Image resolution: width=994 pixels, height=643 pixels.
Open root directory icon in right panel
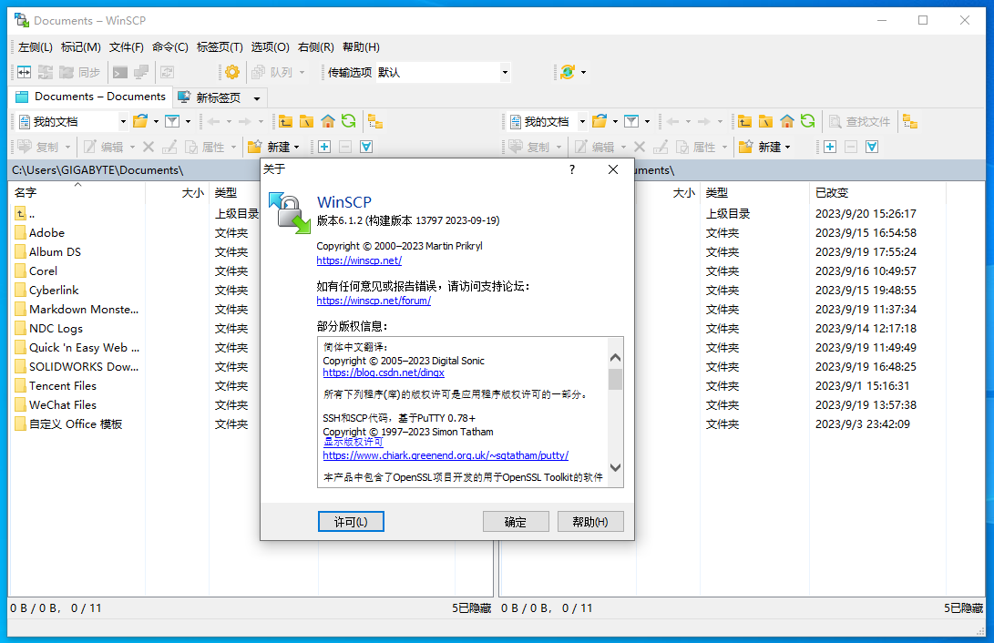[x=765, y=121]
